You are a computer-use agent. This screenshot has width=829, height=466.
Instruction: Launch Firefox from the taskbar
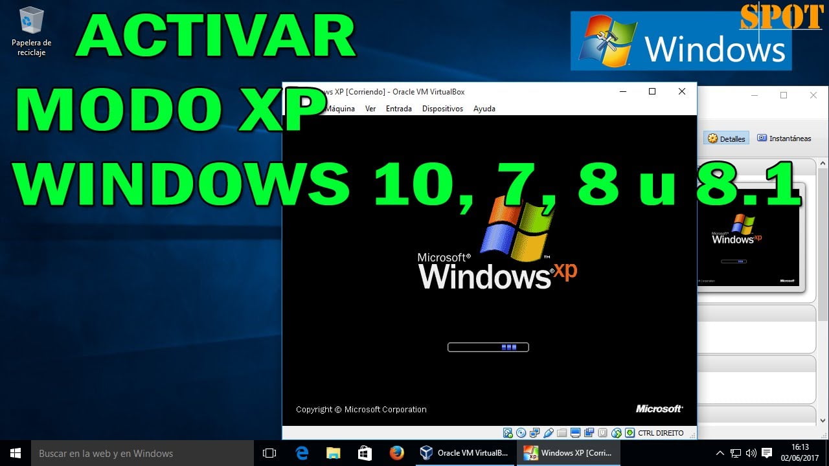pos(395,453)
